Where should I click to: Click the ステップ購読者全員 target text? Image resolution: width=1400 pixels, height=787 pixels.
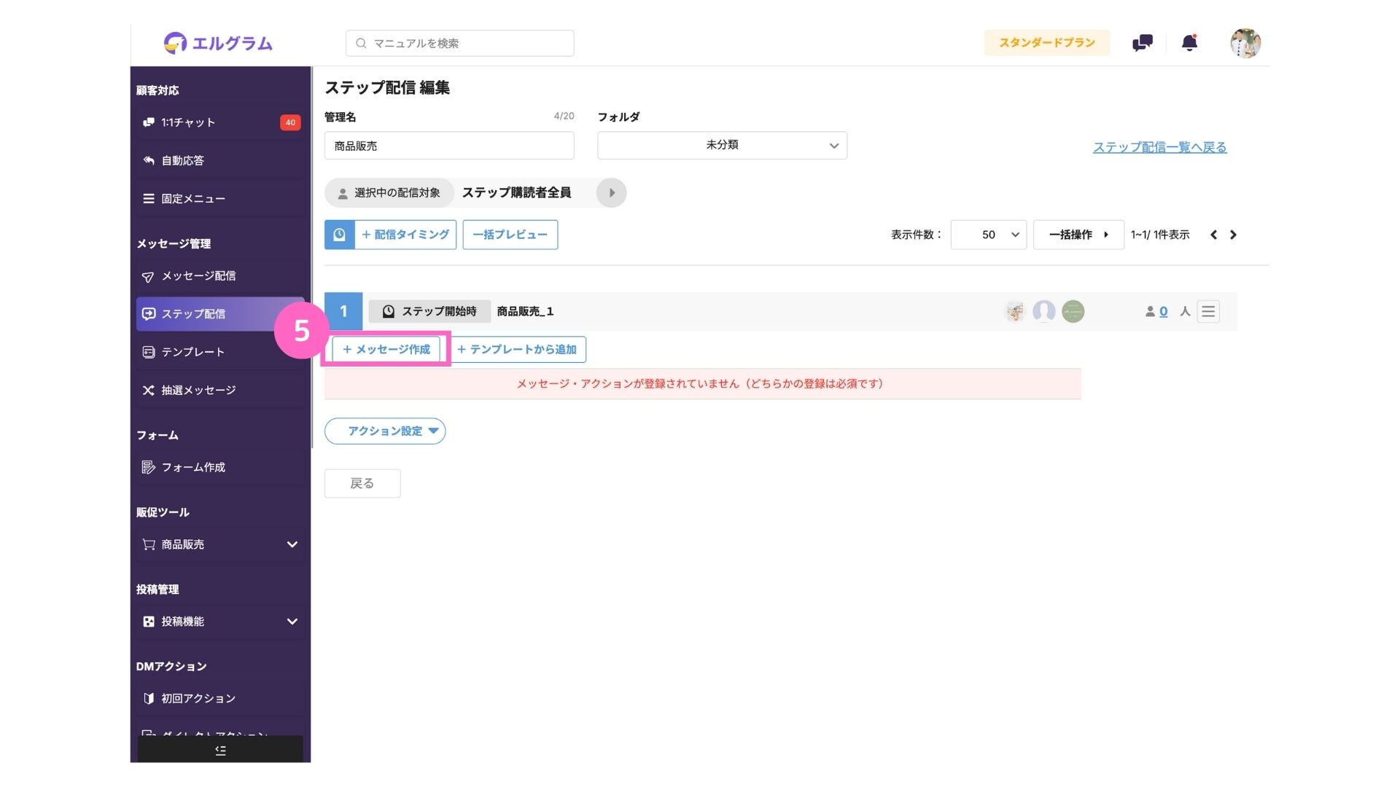pyautogui.click(x=516, y=193)
